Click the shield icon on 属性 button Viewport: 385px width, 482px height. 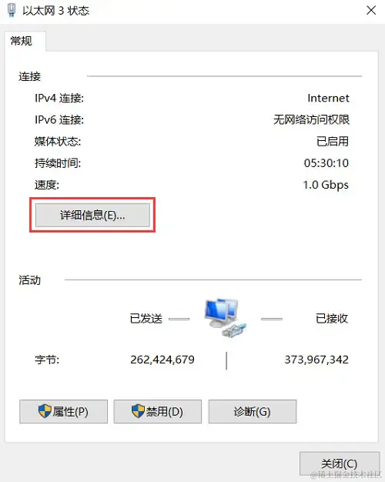(45, 411)
